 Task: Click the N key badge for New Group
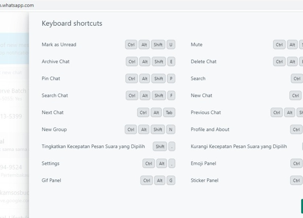[171, 130]
